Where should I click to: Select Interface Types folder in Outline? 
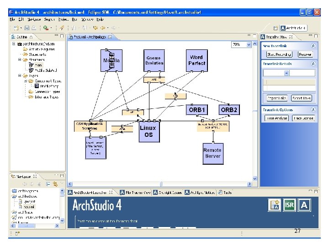point(44,97)
